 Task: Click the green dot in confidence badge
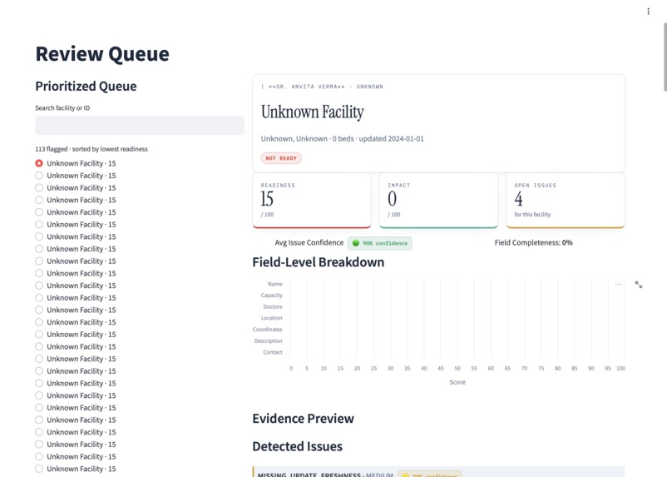[x=356, y=243]
